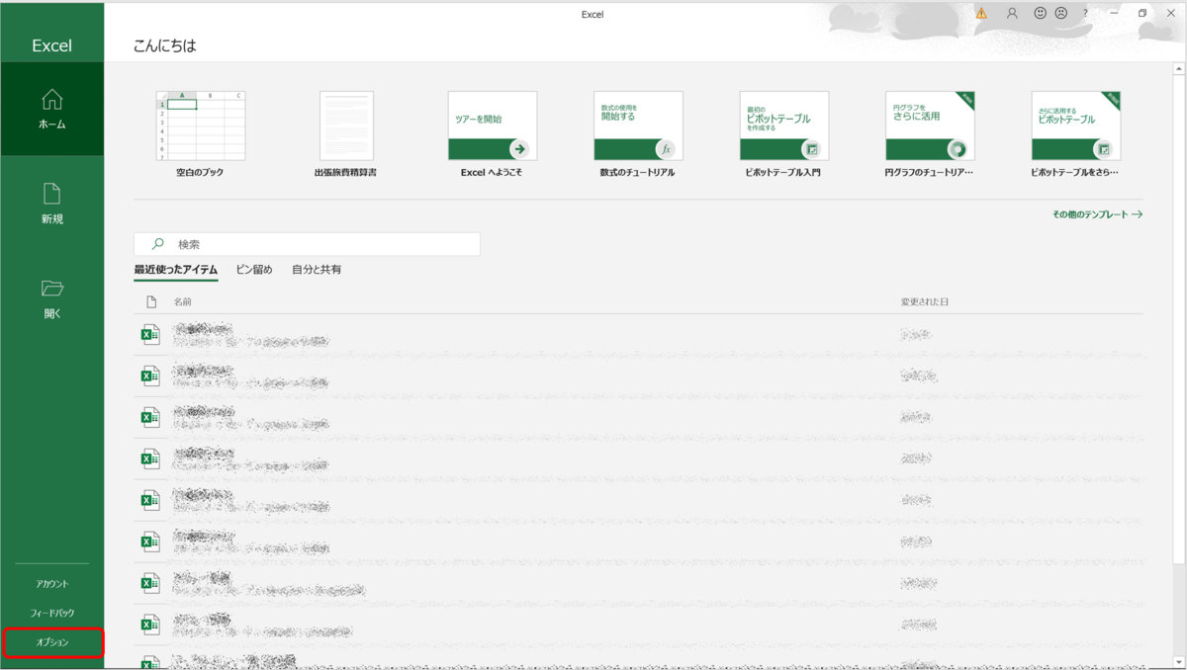Switch to 最近使ったアイテム tab

(176, 270)
